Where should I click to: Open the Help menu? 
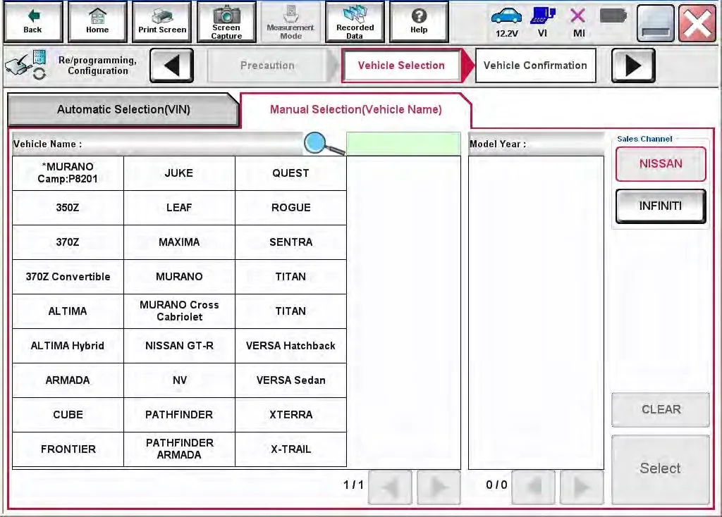tap(419, 22)
